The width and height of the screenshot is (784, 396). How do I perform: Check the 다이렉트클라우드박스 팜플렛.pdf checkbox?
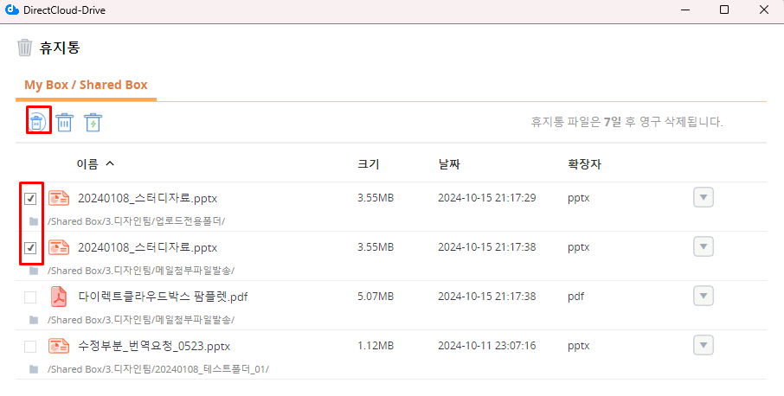pyautogui.click(x=30, y=297)
